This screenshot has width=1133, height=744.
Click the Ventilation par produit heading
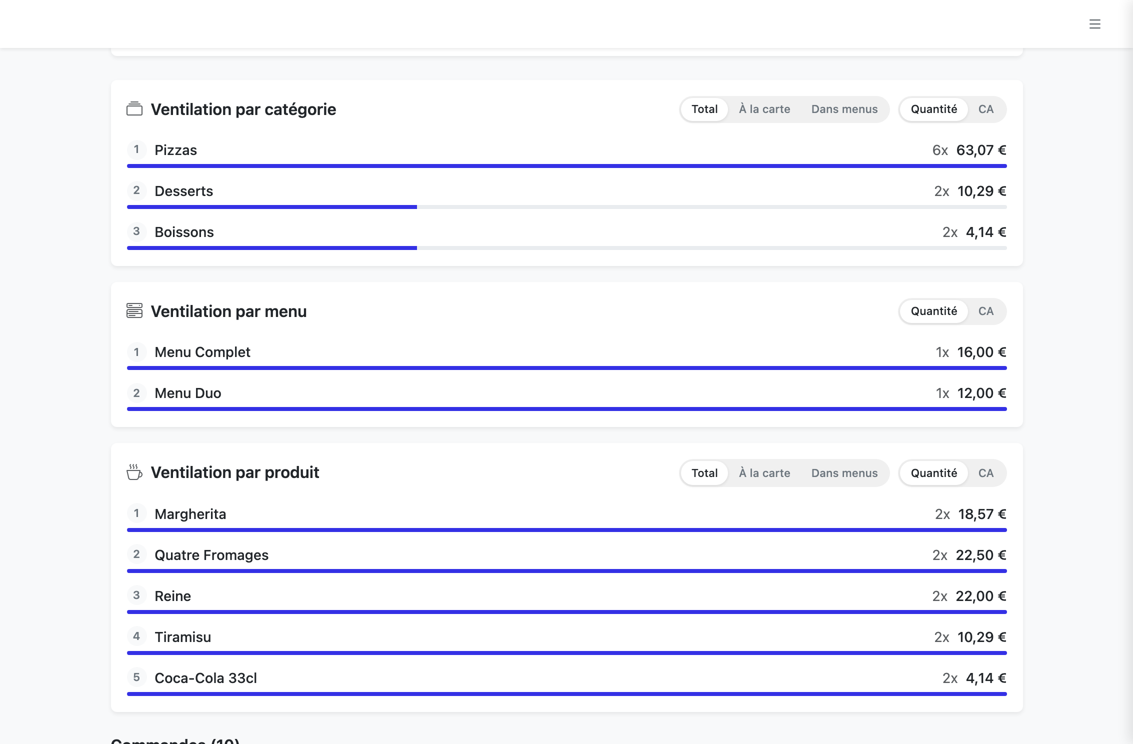coord(235,472)
